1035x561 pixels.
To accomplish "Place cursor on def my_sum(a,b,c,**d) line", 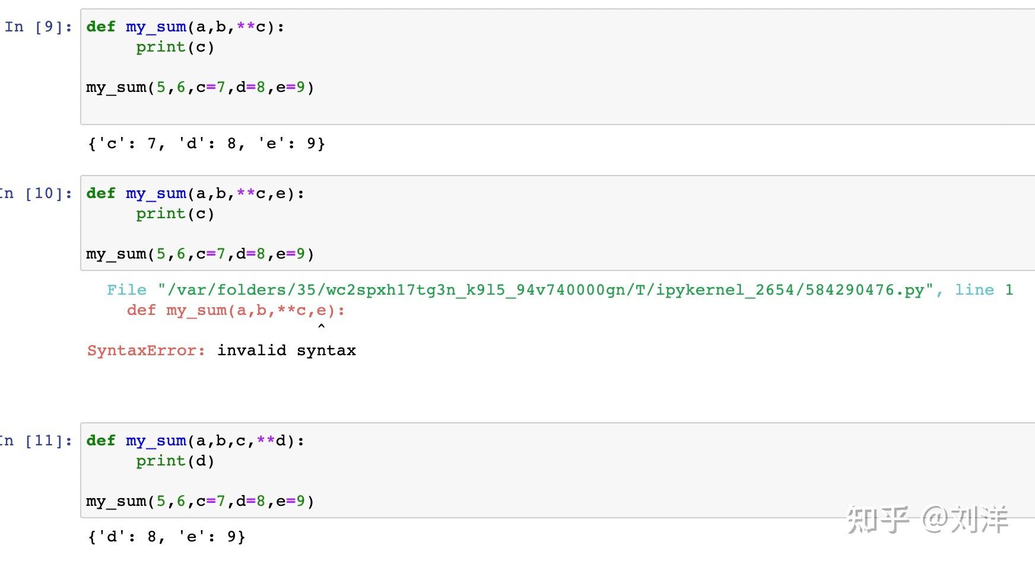I will tap(195, 441).
